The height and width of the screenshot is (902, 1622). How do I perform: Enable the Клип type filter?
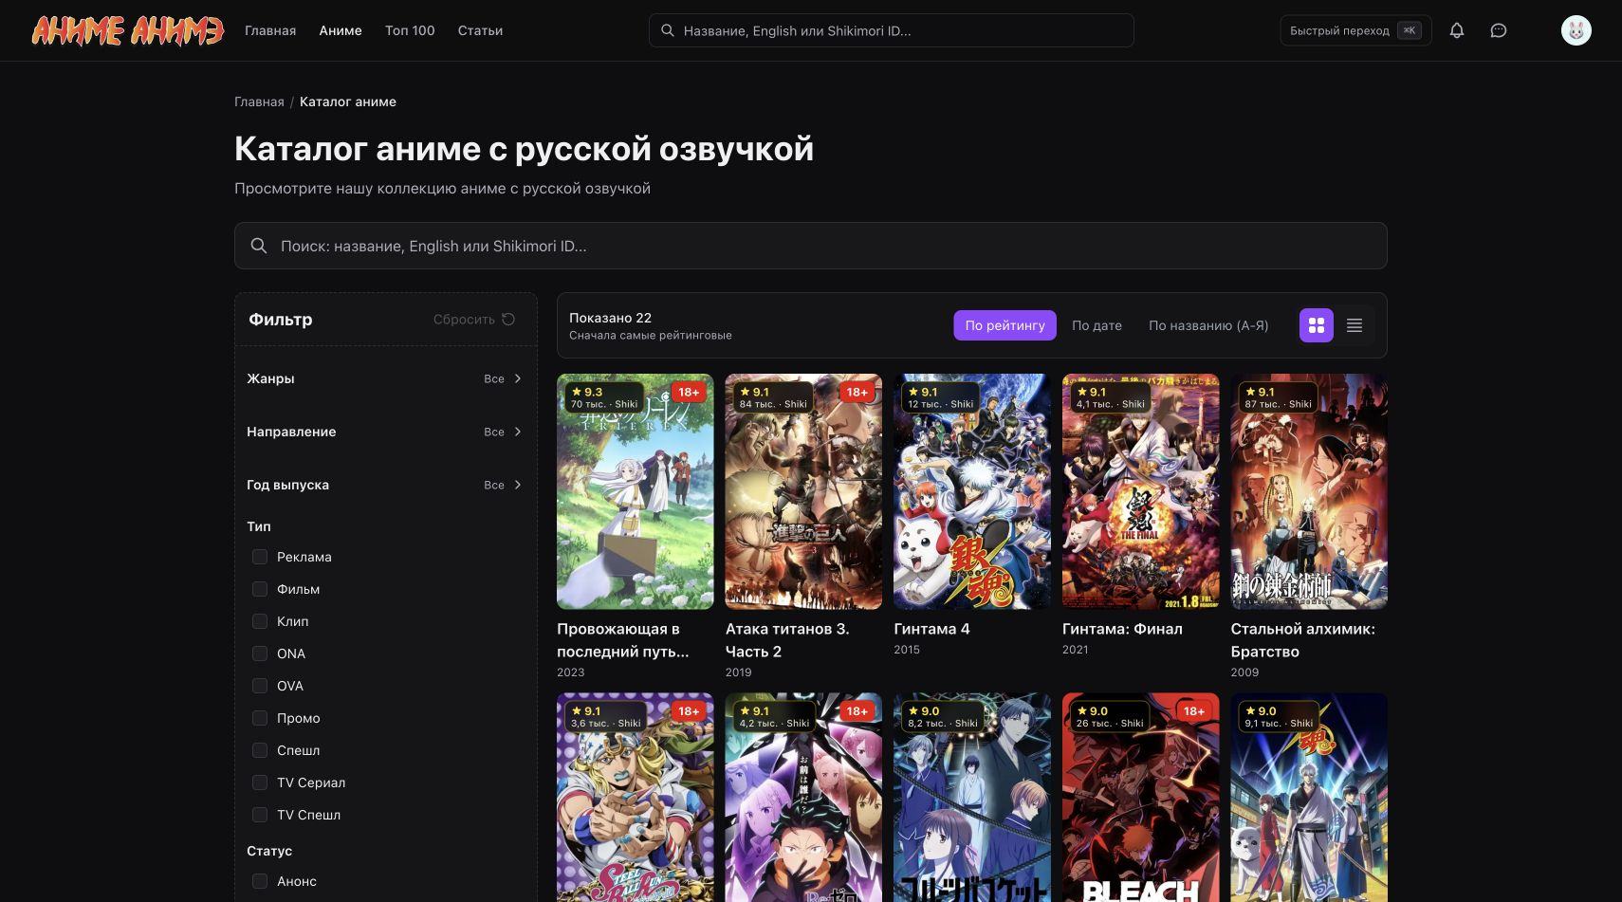(260, 621)
